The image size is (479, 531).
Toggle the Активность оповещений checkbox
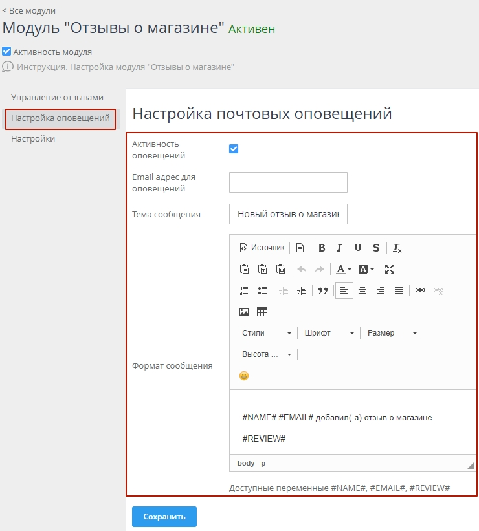tap(234, 149)
